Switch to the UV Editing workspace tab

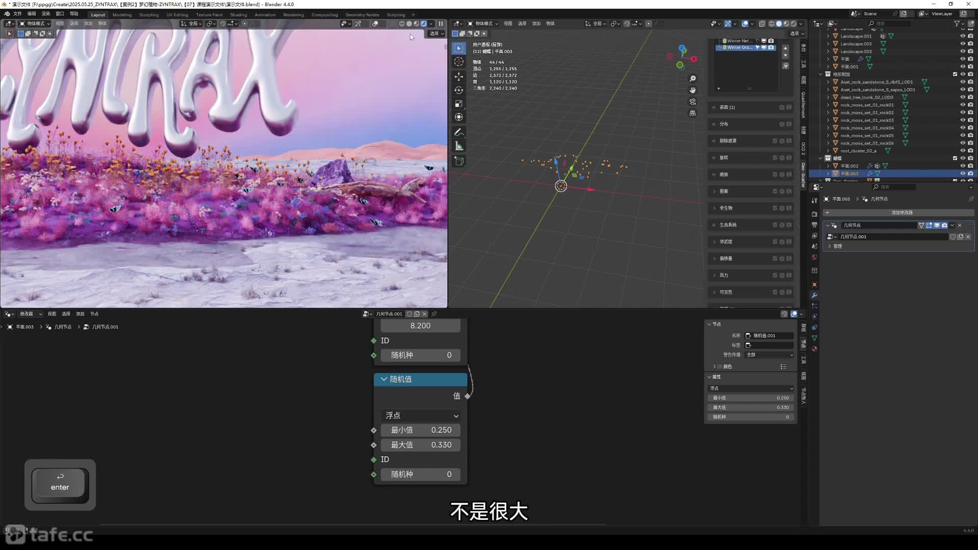(177, 15)
